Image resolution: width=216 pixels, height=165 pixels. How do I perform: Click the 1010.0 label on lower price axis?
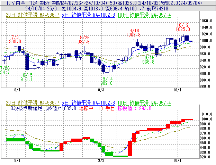point(206,114)
